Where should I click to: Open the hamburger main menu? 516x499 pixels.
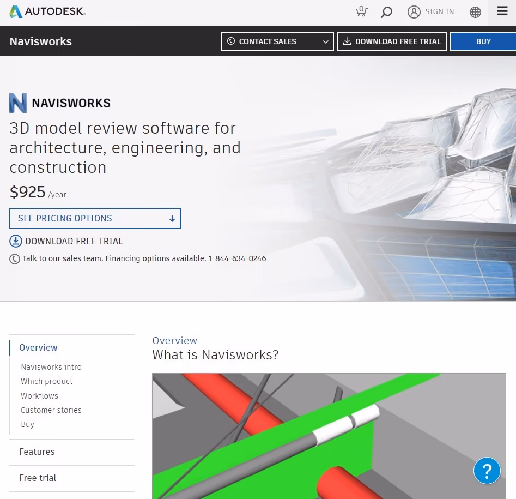[x=502, y=11]
